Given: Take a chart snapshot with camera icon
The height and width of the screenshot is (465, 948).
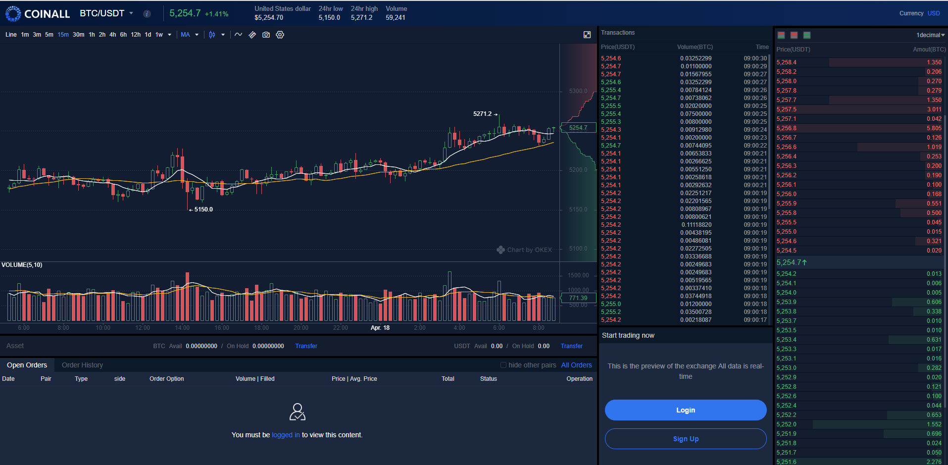Looking at the screenshot, I should coord(266,35).
